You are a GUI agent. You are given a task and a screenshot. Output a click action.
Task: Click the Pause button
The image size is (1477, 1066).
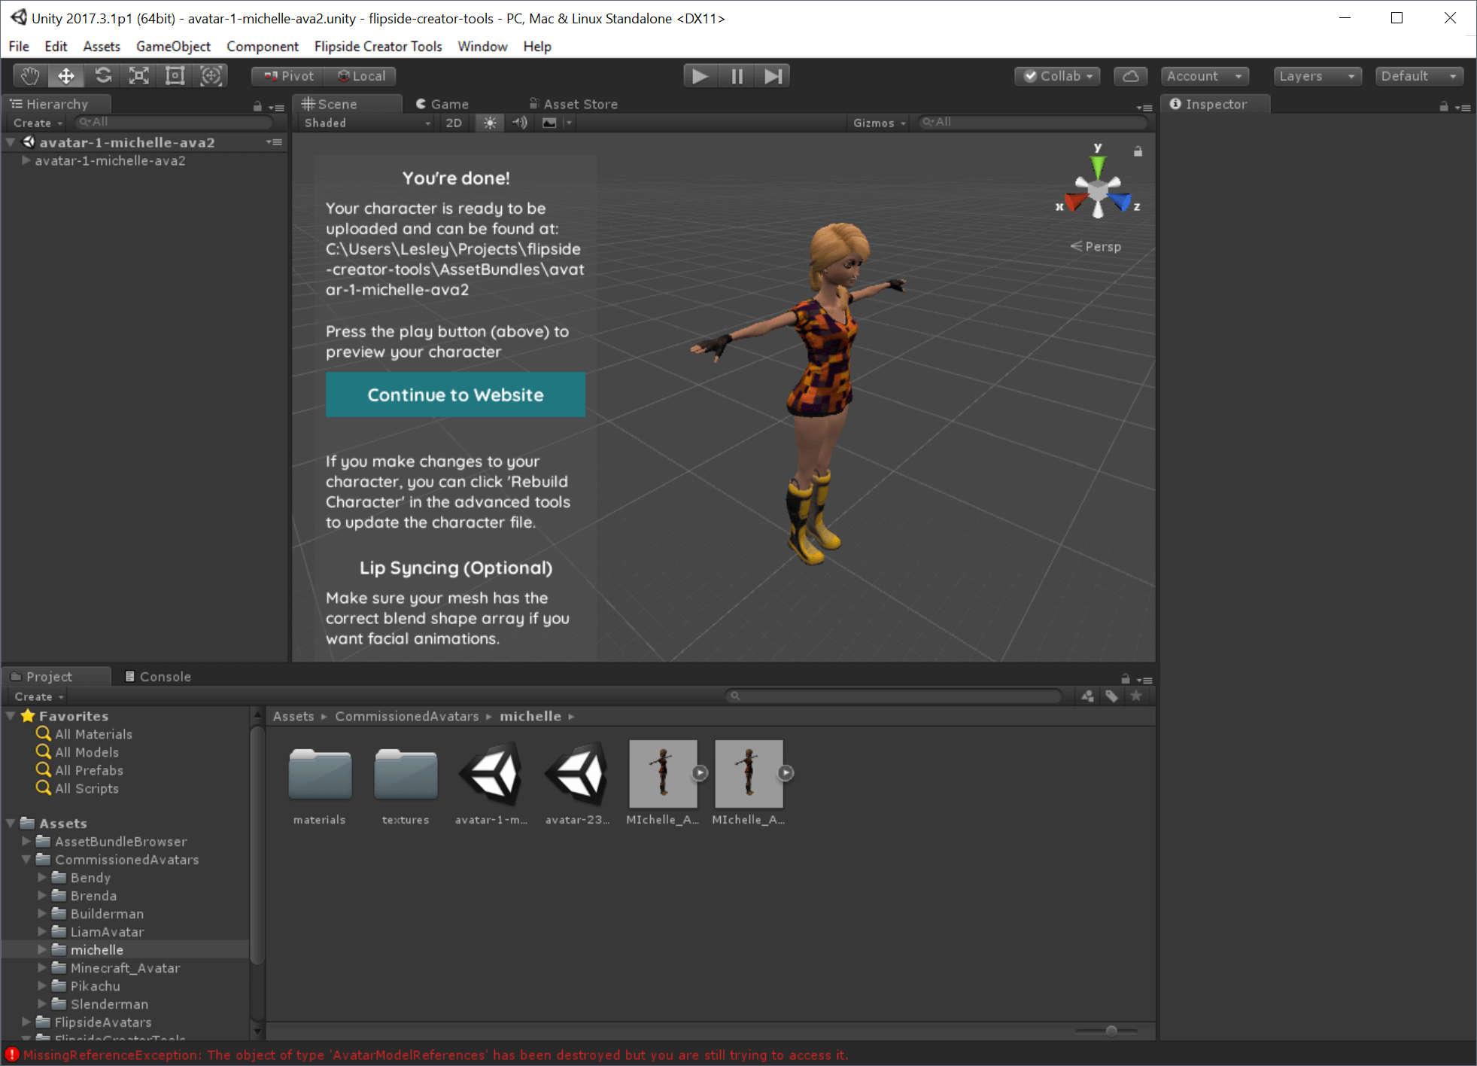point(737,76)
